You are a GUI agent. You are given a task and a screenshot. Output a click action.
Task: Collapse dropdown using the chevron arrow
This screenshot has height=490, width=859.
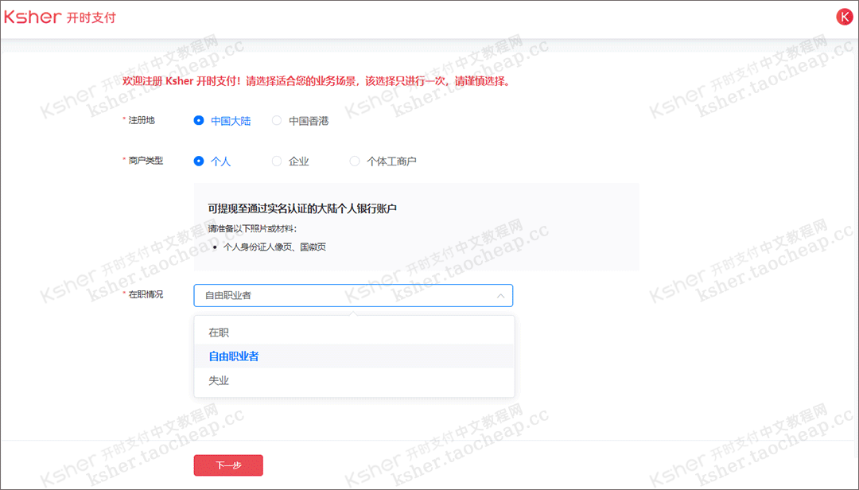pos(500,296)
